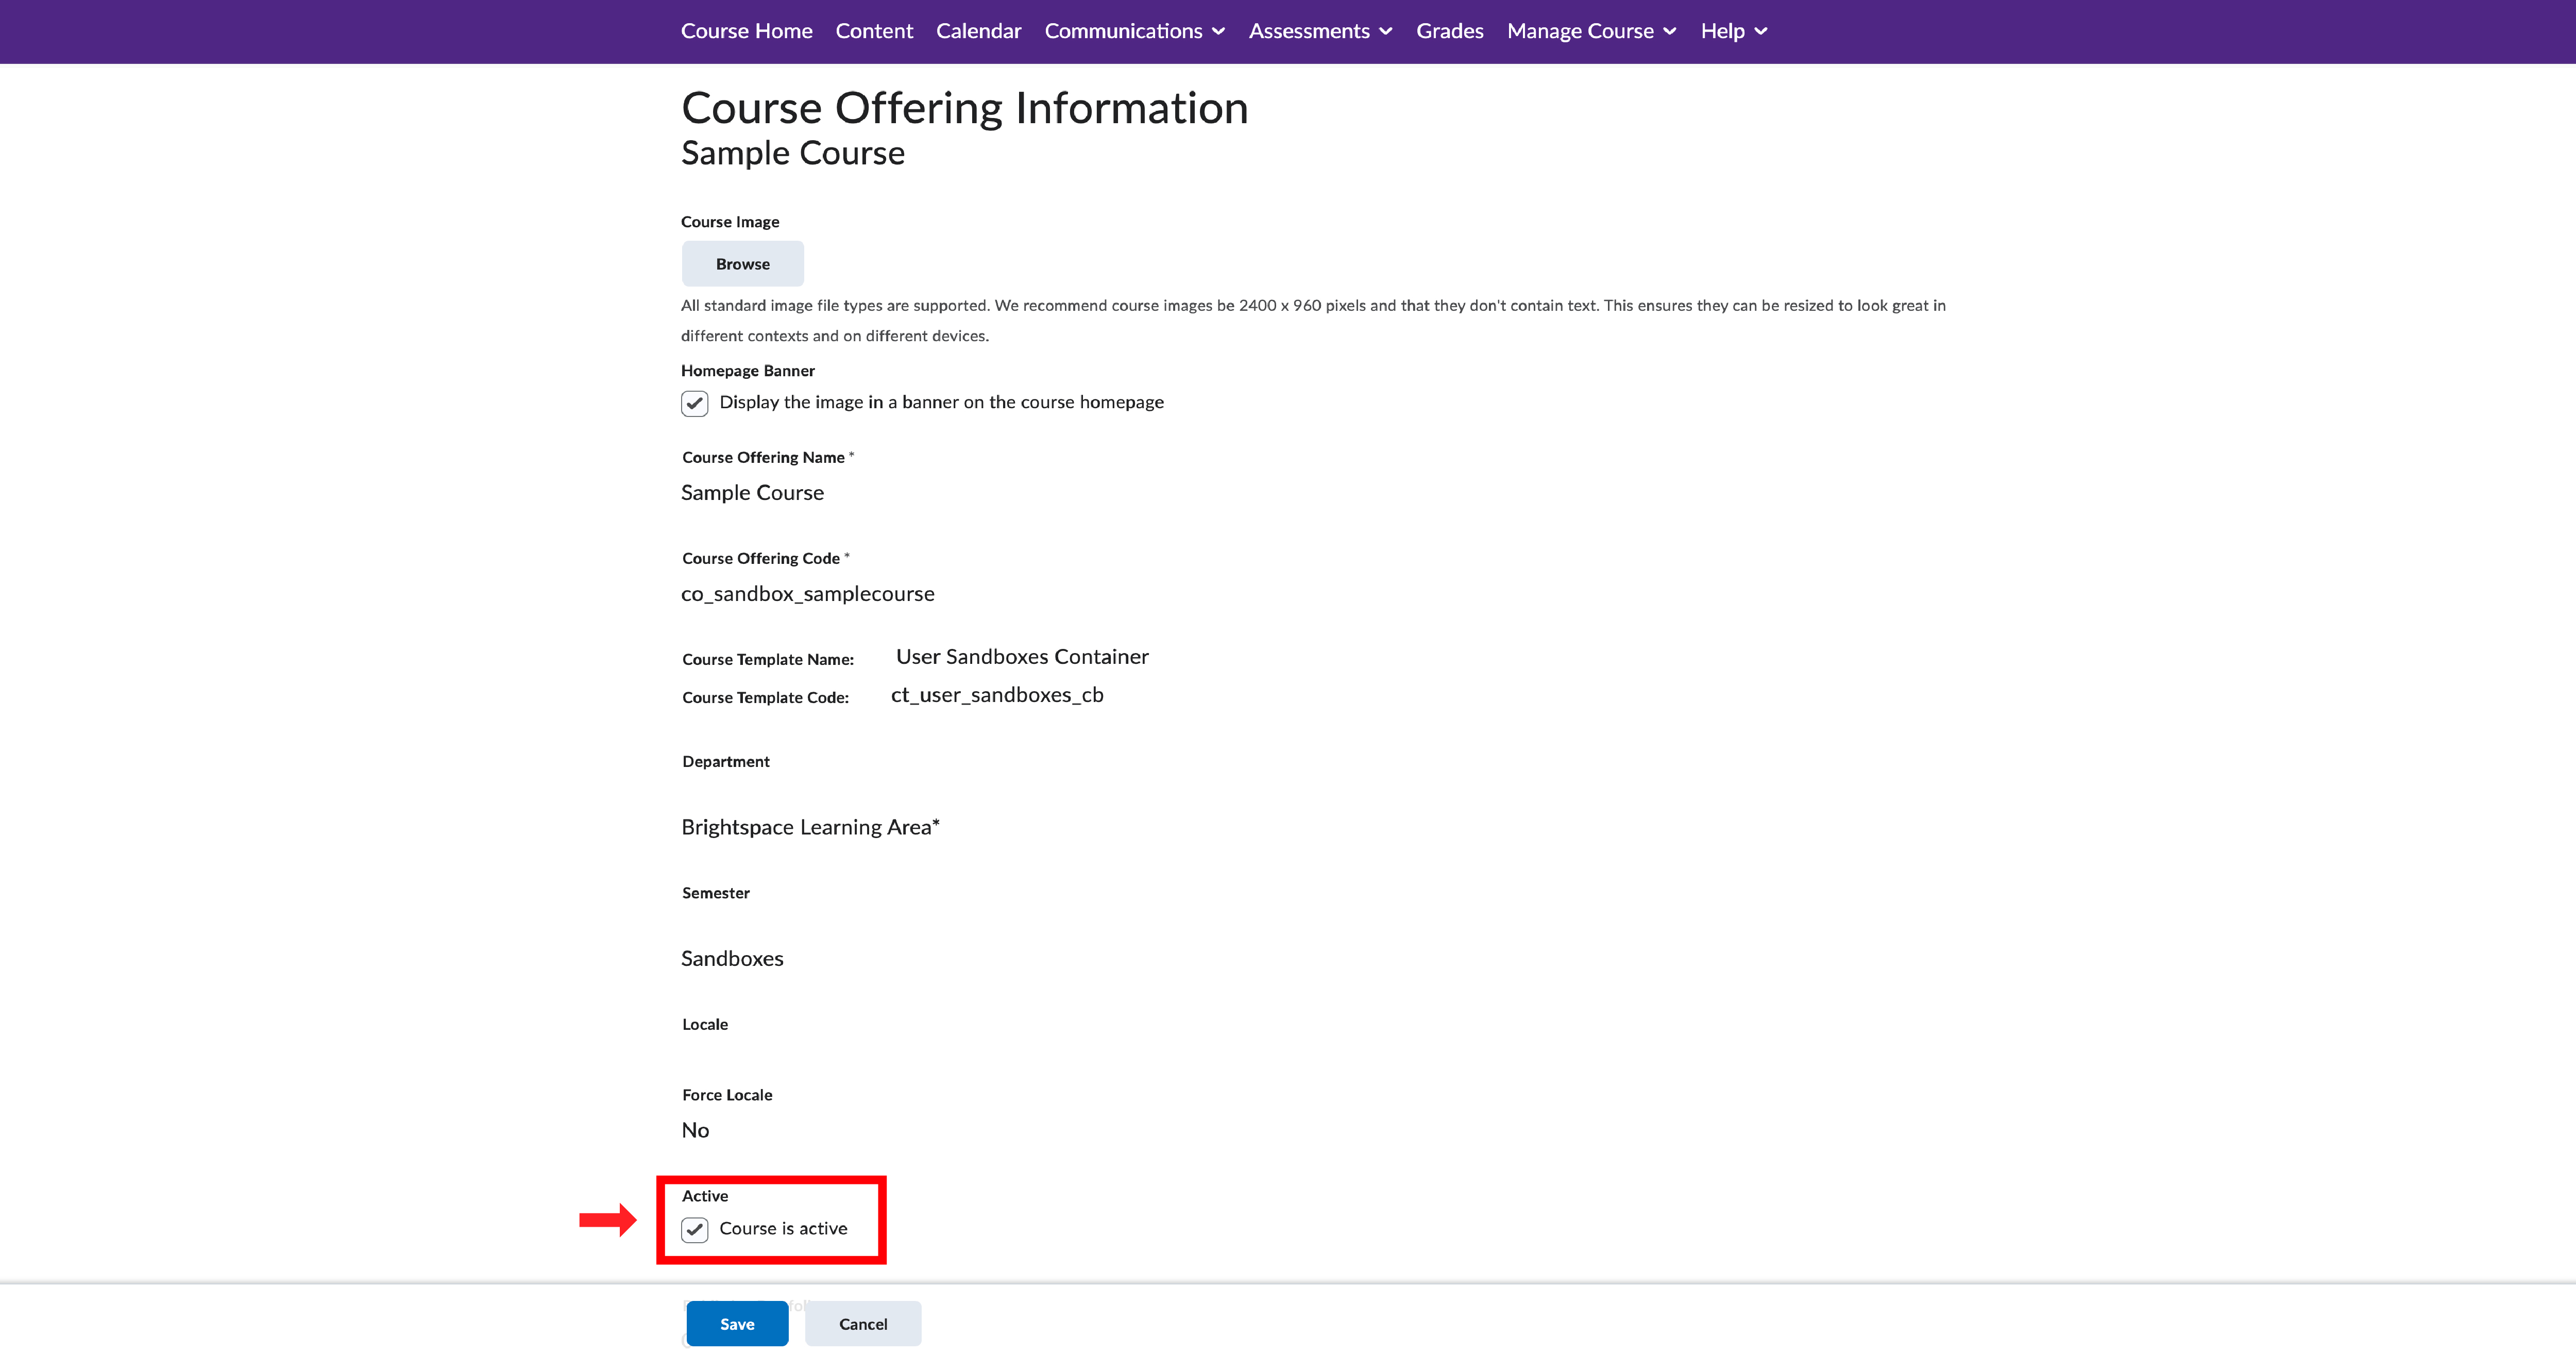Cancel the course offering edits
2576x1353 pixels.
[x=862, y=1323]
